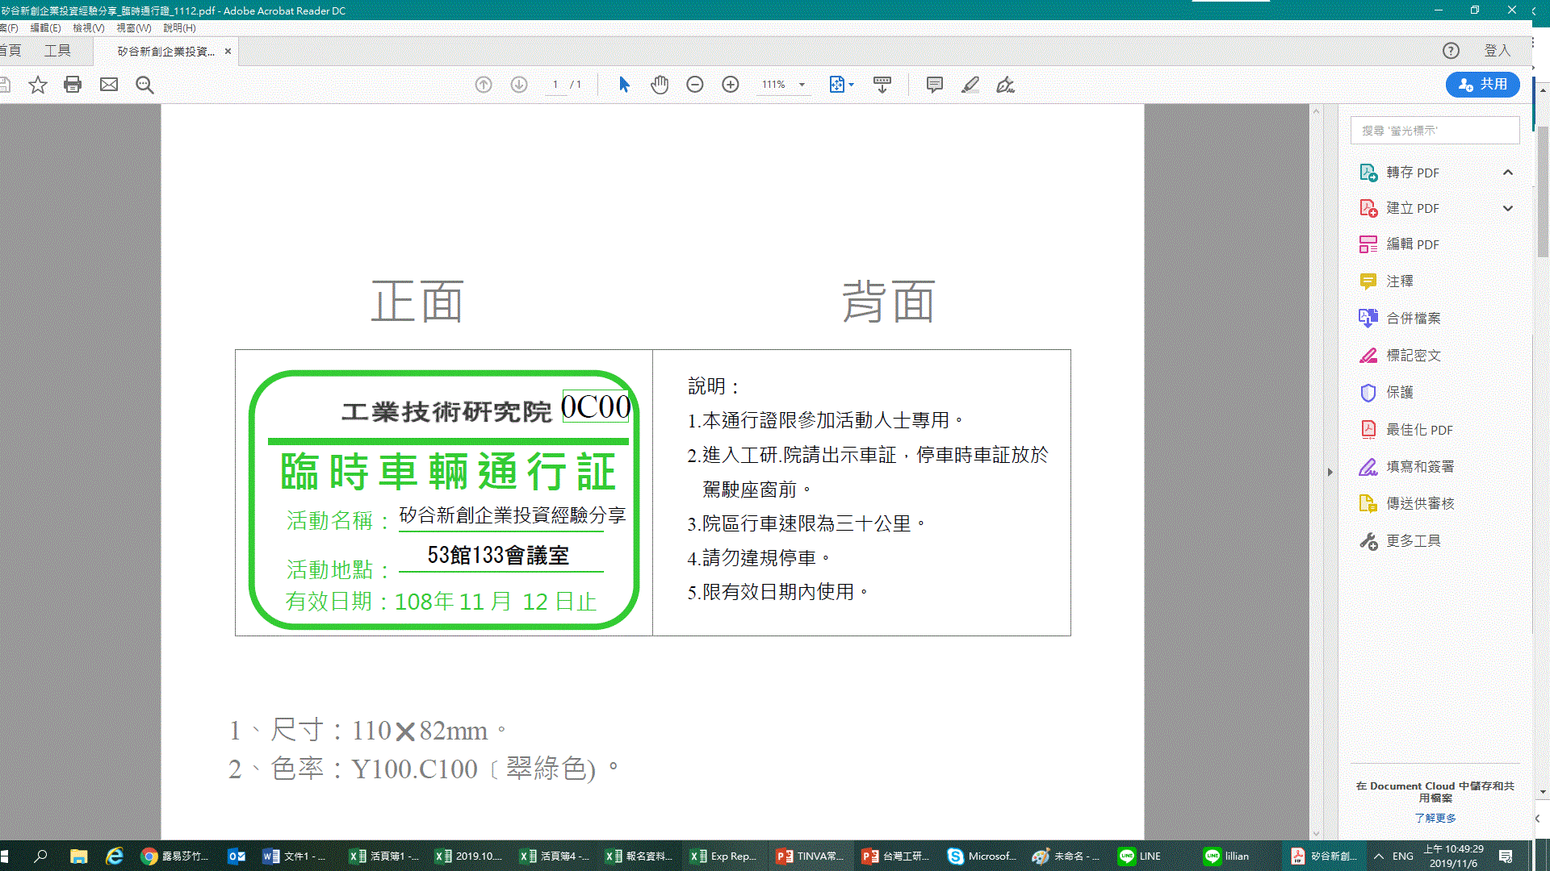This screenshot has width=1550, height=871.
Task: Open help question mark icon
Action: tap(1451, 51)
